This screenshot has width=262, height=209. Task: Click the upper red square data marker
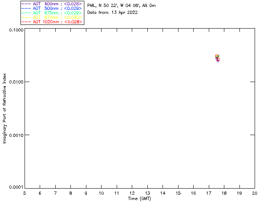(217, 56)
